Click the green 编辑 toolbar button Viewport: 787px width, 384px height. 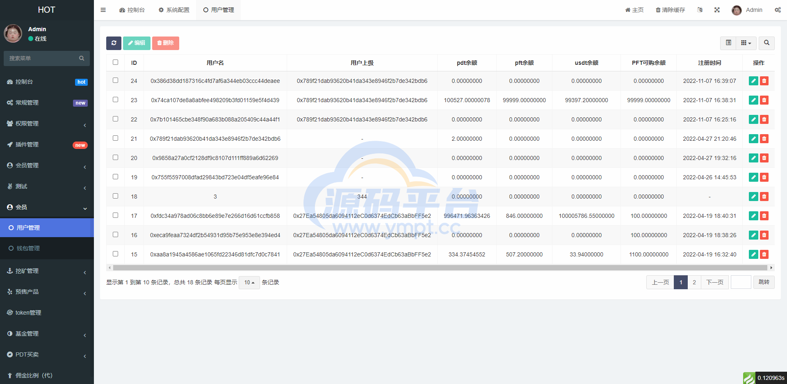[x=137, y=43]
